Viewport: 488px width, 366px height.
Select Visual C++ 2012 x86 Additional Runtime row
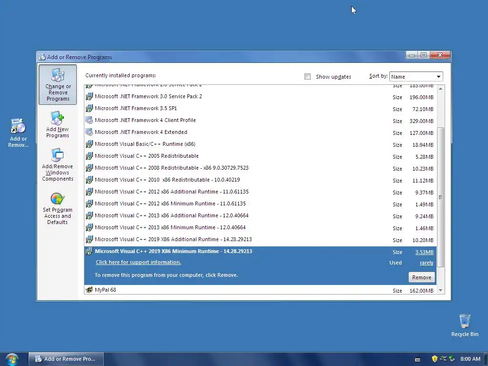click(260, 192)
